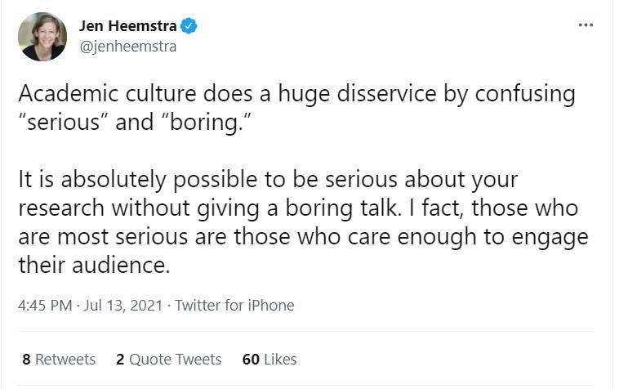Viewport: 619px width, 389px height.
Task: Open the more options ellipsis menu
Action: (586, 25)
